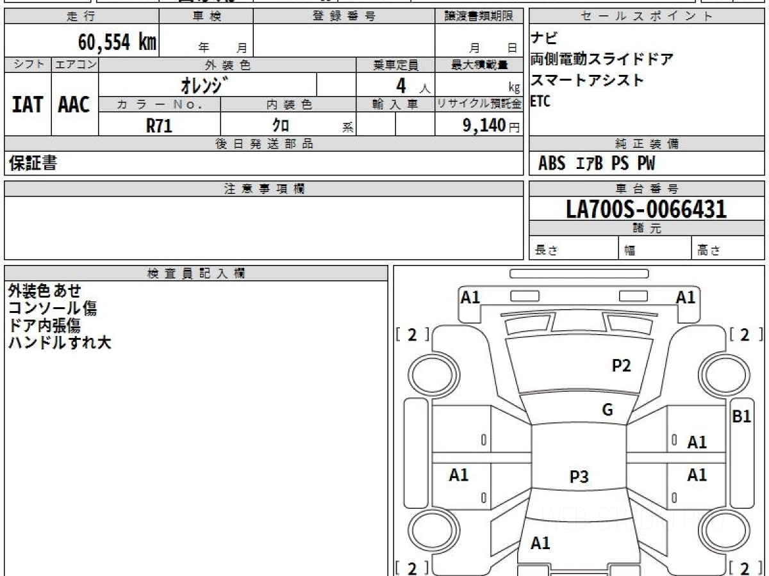Select the interior color value クロ
The image size is (769, 576).
tap(280, 125)
